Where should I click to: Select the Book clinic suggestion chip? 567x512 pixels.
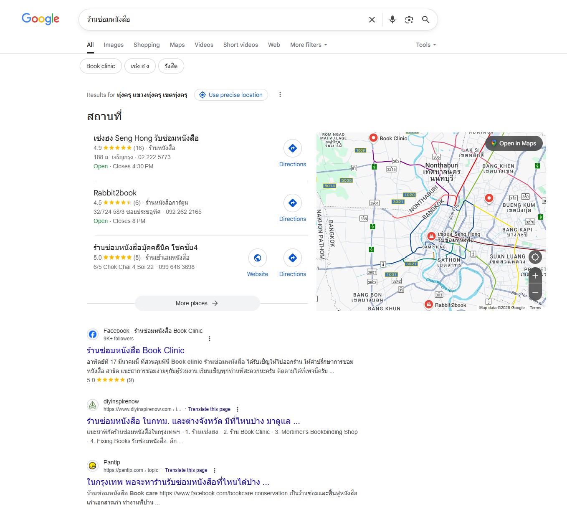coord(101,66)
